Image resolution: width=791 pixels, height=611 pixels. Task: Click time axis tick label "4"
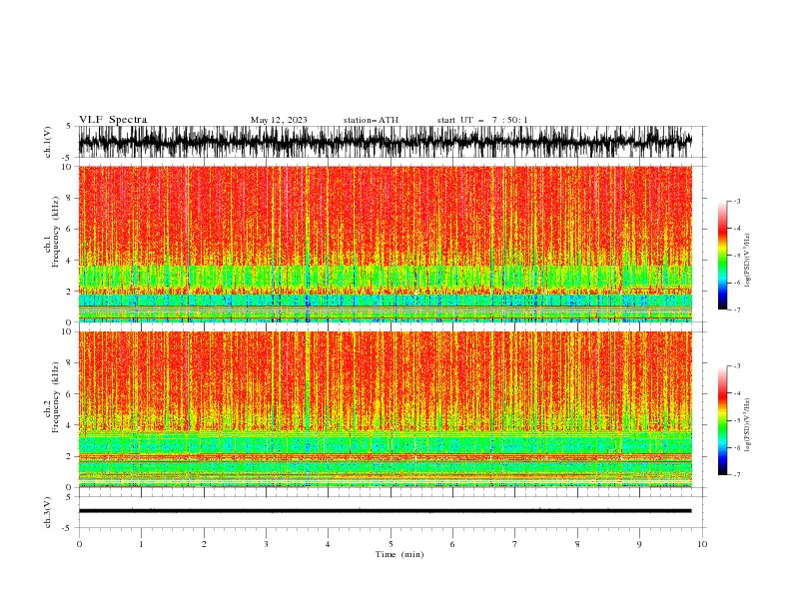tap(328, 544)
